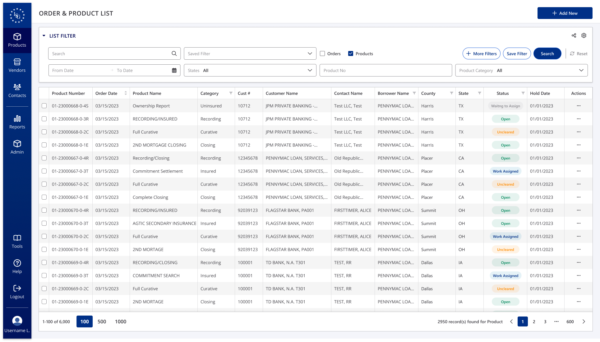This screenshot has height=342, width=600.
Task: Open the Vendors sidebar icon
Action: click(x=17, y=62)
